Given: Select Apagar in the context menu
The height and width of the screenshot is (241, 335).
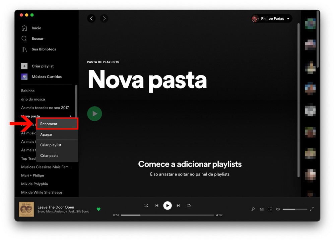Looking at the screenshot, I should [57, 134].
